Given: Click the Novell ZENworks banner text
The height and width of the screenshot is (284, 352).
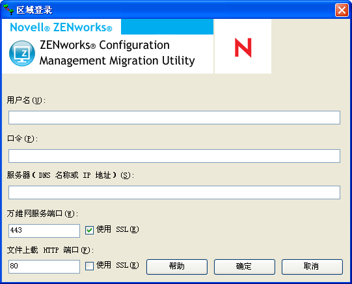Looking at the screenshot, I should [x=61, y=27].
